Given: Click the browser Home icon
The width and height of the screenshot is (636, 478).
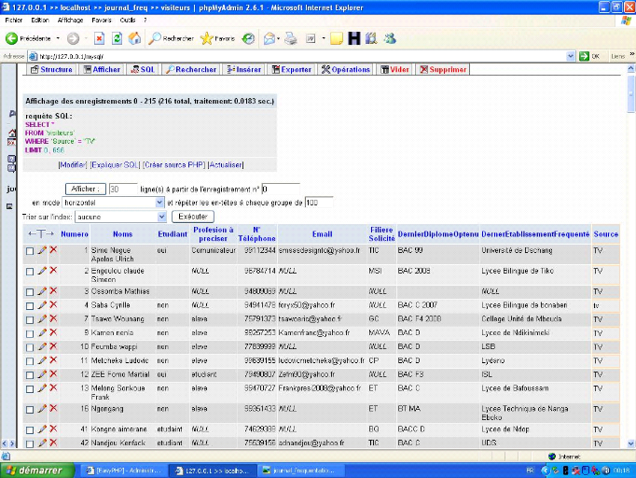Looking at the screenshot, I should point(134,38).
